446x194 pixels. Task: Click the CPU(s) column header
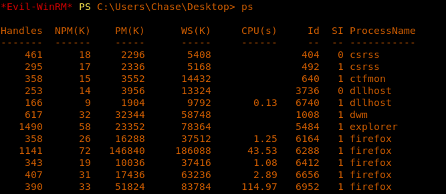259,31
